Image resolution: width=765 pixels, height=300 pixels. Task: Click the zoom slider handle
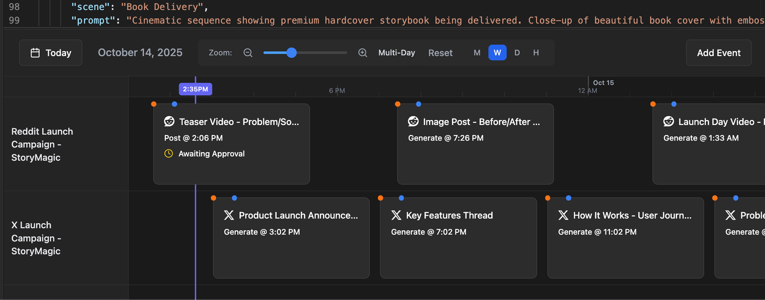point(291,53)
